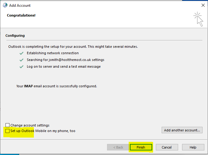Click the Establishing network connection text
The image size is (208, 155).
click(x=52, y=53)
